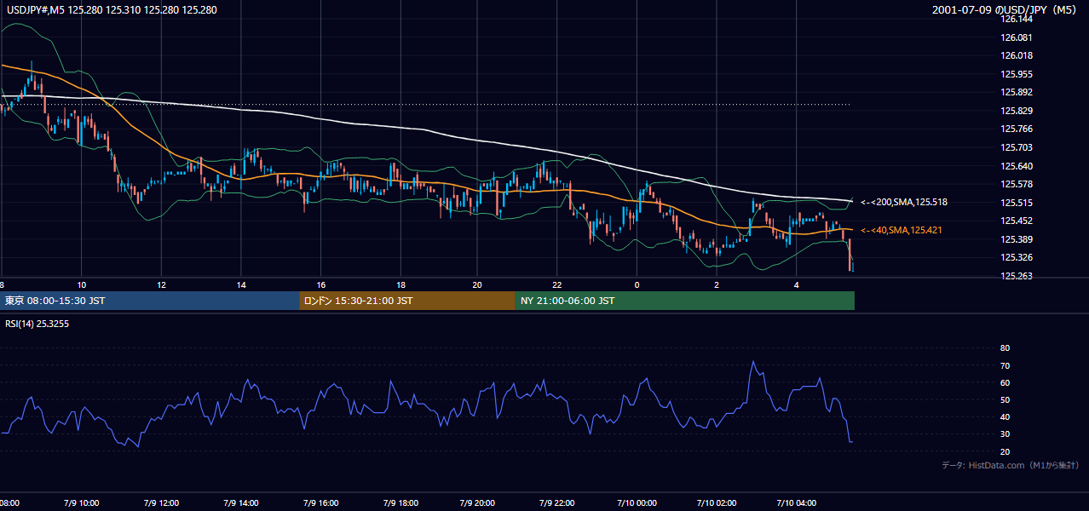
Task: Click the HistData.com data source credit
Action: click(1011, 465)
